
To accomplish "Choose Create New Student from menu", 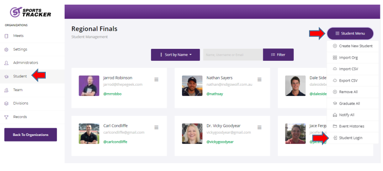I will 353,46.
